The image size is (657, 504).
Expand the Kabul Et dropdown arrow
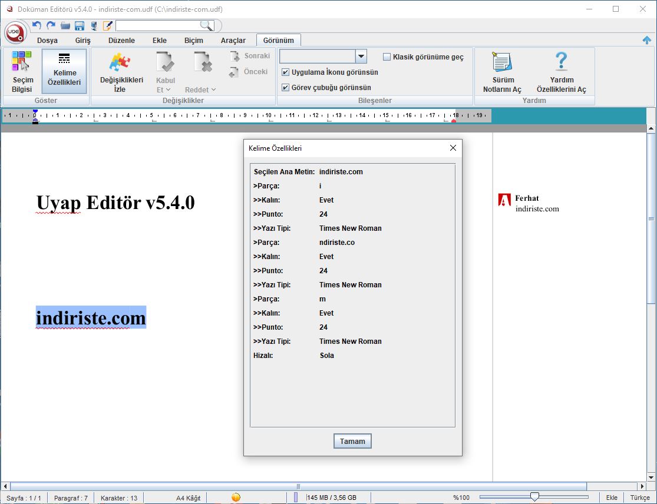tap(169, 89)
